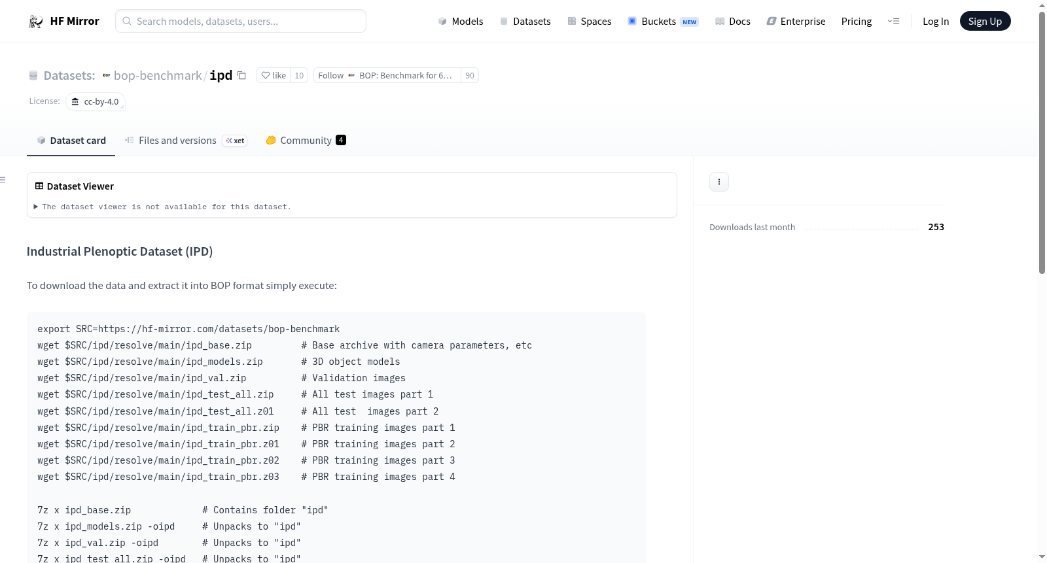Screen dimensions: 1047x563
Task: Click the wget ipd_train_pbr.z03 code line
Action: [x=246, y=477]
